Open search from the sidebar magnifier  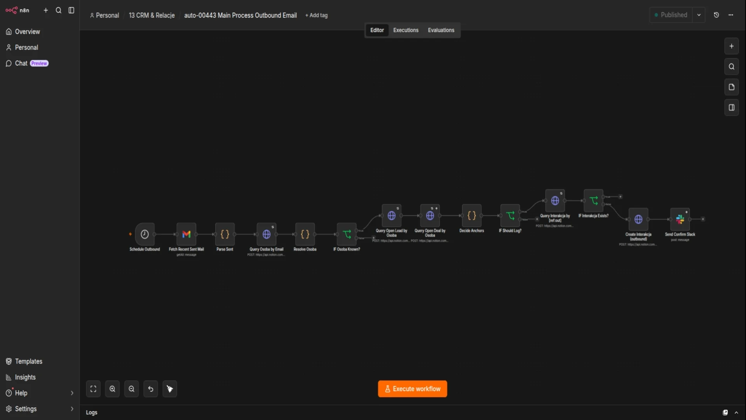click(x=59, y=10)
